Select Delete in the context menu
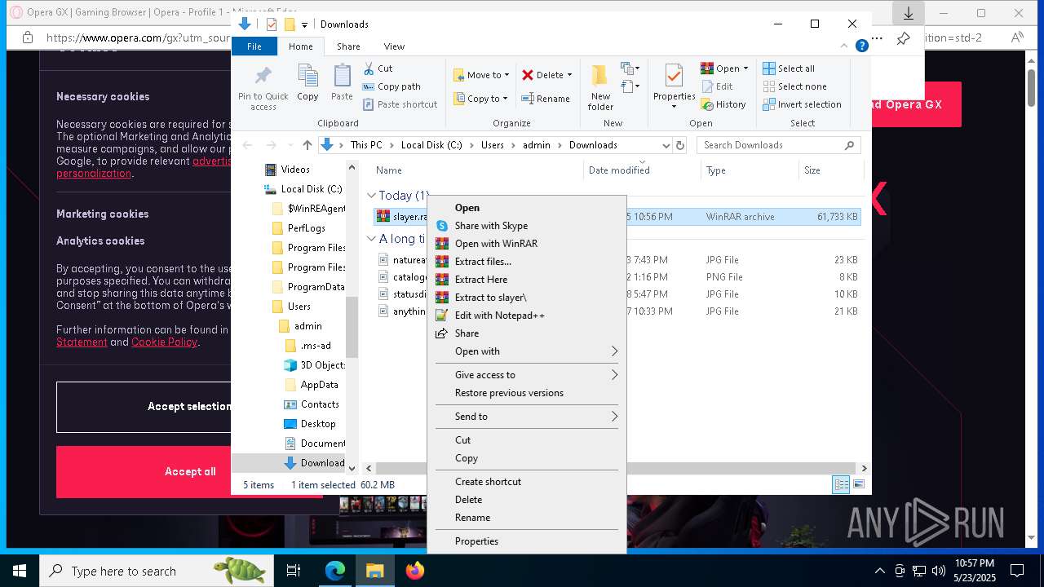This screenshot has height=587, width=1044. click(x=527, y=500)
